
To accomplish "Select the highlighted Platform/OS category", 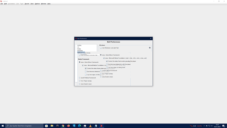I will click(x=81, y=52).
